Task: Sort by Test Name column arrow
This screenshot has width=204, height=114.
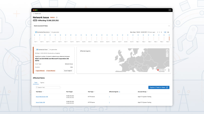Action: [x=43, y=92]
